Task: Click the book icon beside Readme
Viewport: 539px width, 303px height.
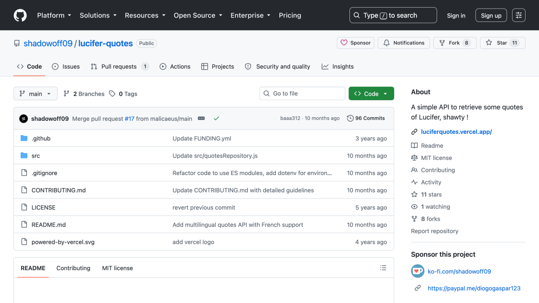Action: 414,145
